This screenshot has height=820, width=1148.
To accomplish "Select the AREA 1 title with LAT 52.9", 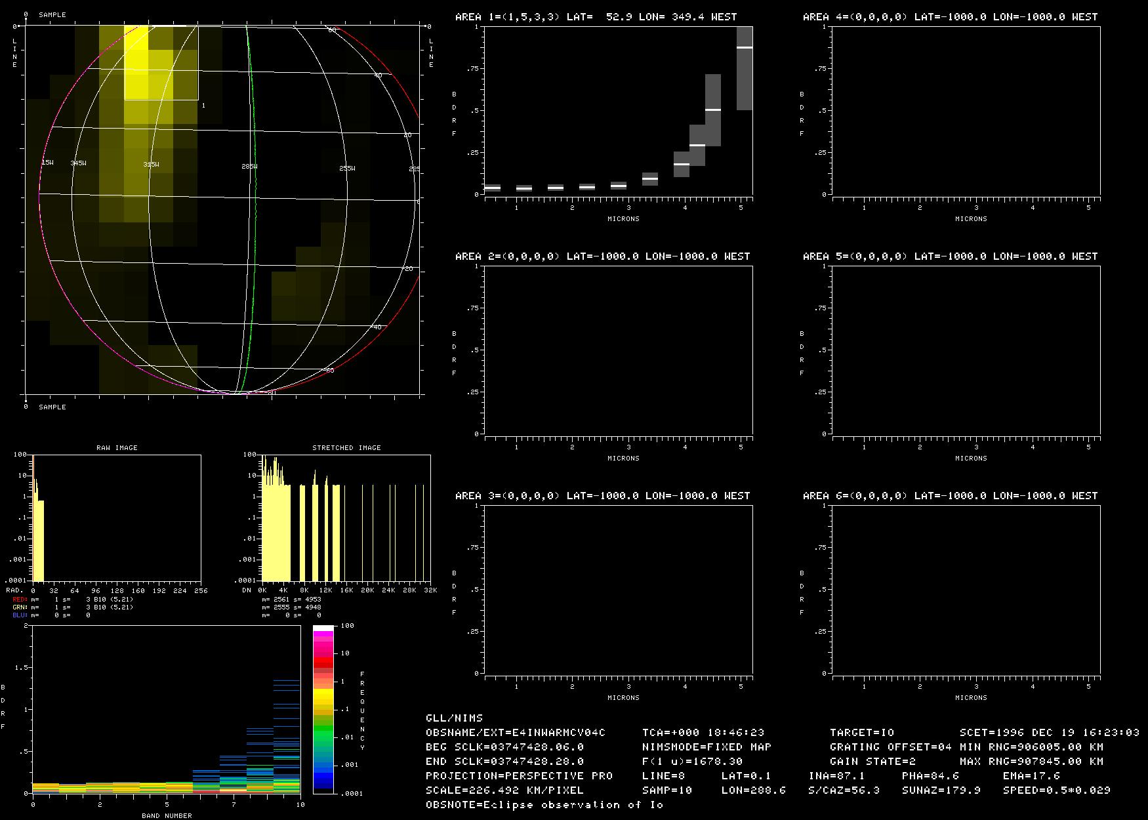I will point(596,17).
